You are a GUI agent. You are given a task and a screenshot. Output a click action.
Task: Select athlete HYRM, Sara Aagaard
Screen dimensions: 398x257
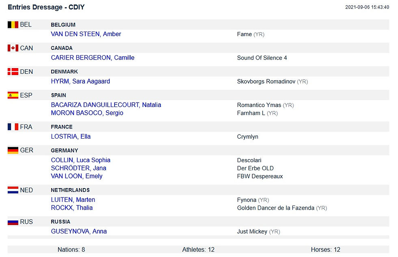click(80, 81)
